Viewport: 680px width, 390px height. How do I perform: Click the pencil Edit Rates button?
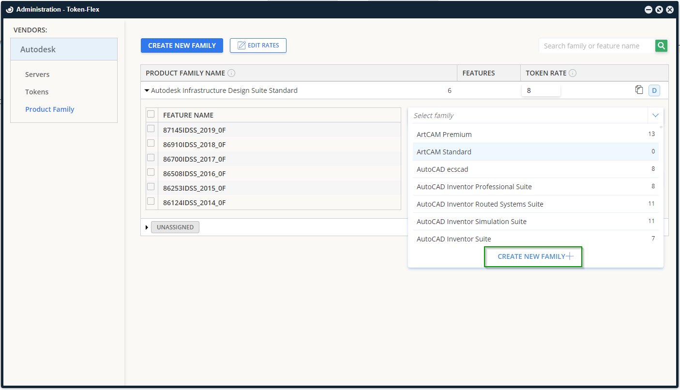point(258,45)
